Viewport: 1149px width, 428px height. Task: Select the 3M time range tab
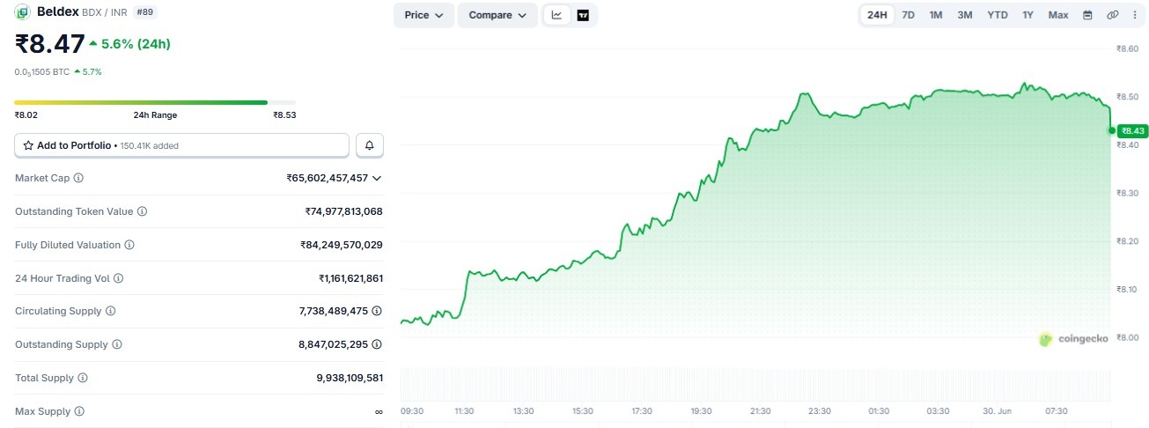coord(965,15)
